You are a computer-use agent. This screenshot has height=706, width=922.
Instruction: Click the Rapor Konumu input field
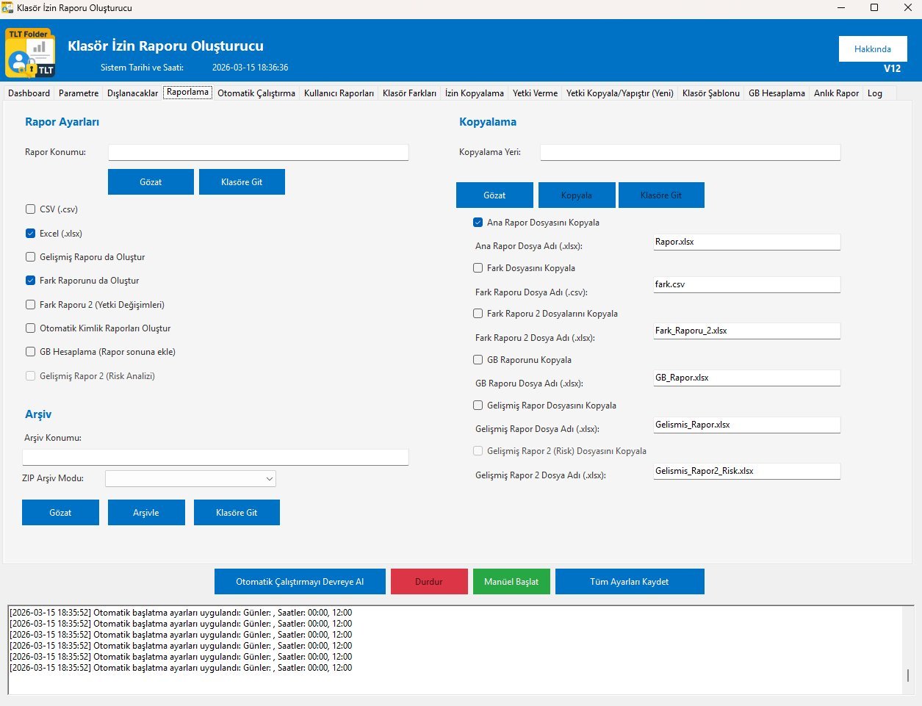(x=258, y=152)
